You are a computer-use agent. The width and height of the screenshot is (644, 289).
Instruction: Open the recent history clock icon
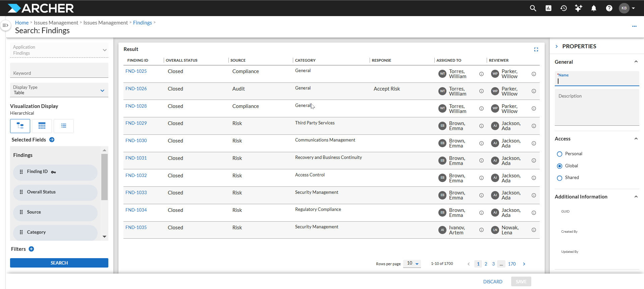pos(563,8)
